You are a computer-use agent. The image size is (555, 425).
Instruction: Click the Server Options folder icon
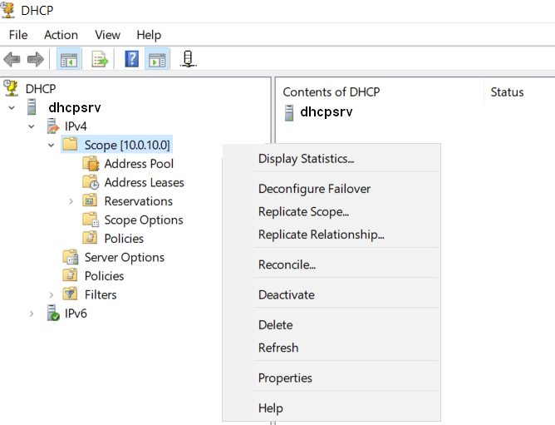point(71,257)
